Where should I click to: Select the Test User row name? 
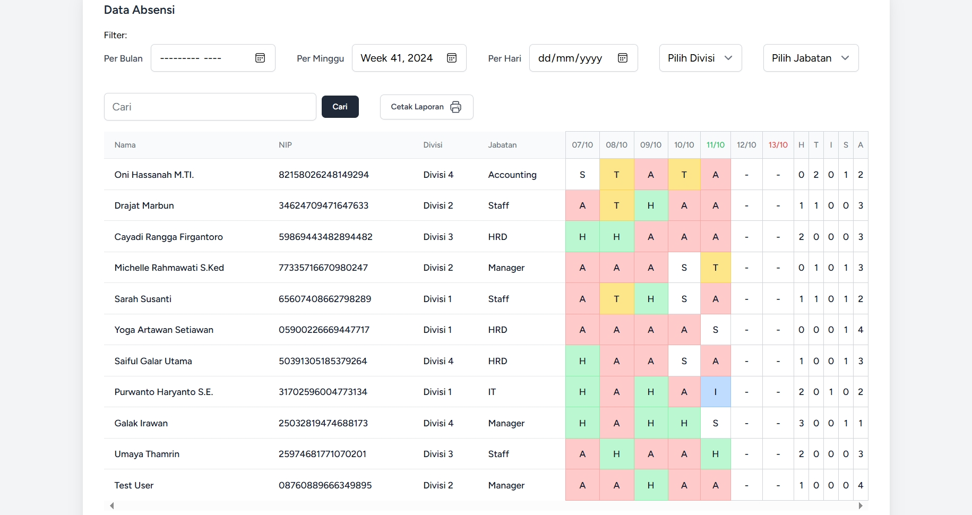[134, 485]
